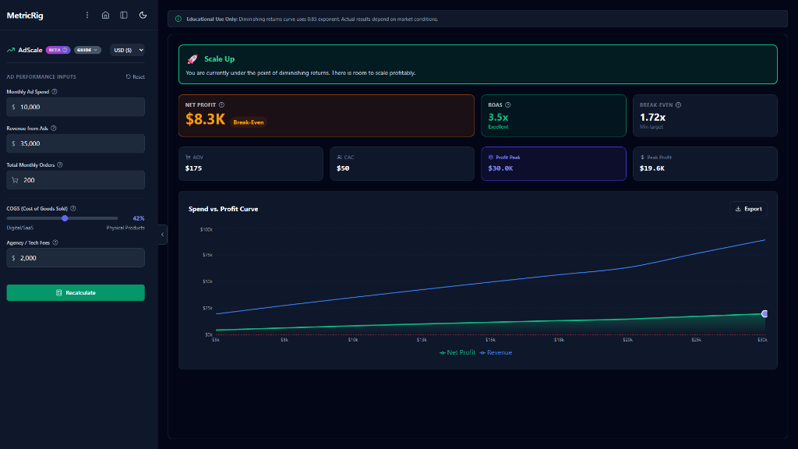Screen dimensions: 798x449
Task: Click the COGS percentage slider handle
Action: (x=65, y=218)
